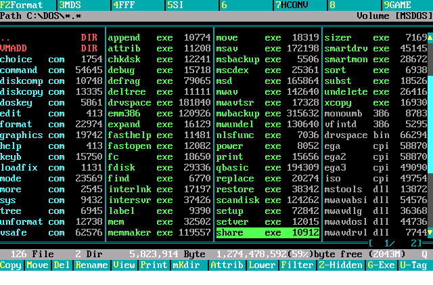
Task: Click the U-Tag command
Action: click(413, 265)
